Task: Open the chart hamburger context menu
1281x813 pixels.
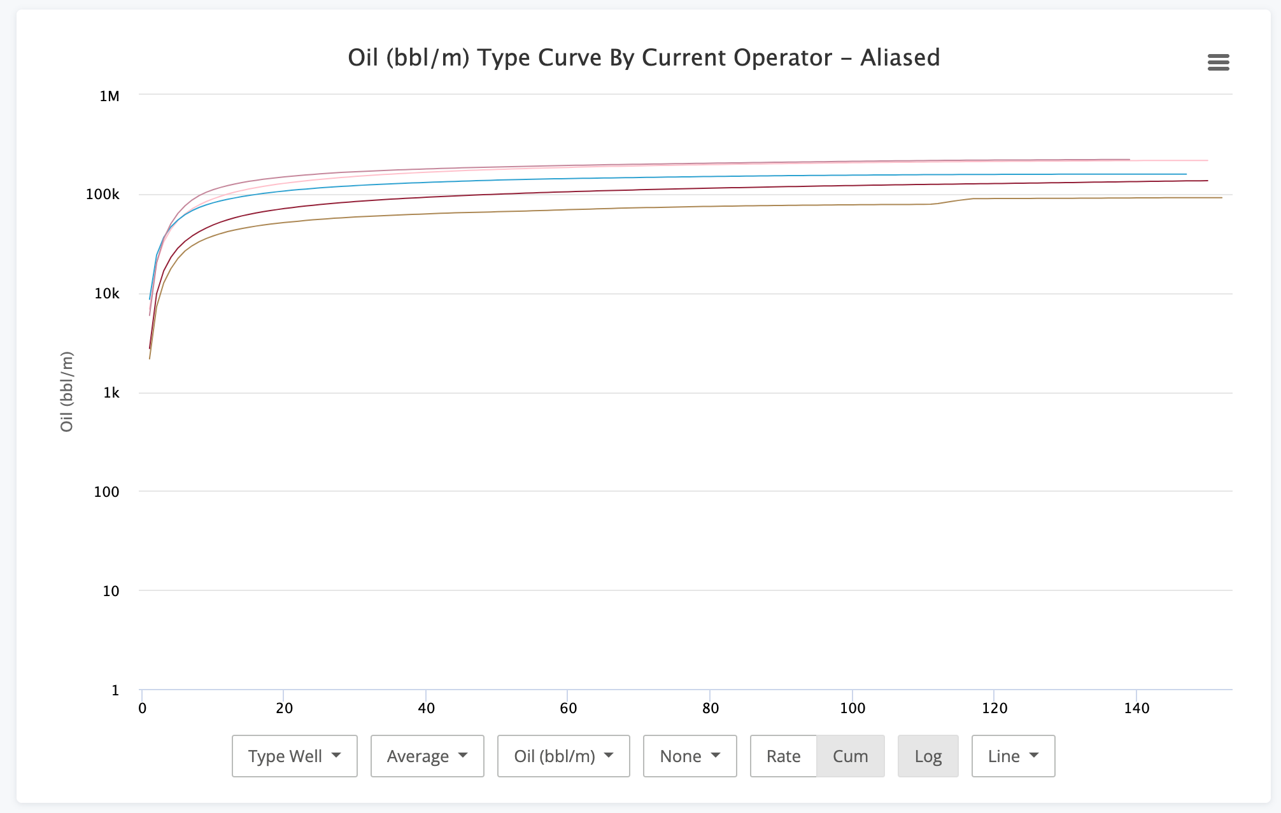Action: 1218,62
